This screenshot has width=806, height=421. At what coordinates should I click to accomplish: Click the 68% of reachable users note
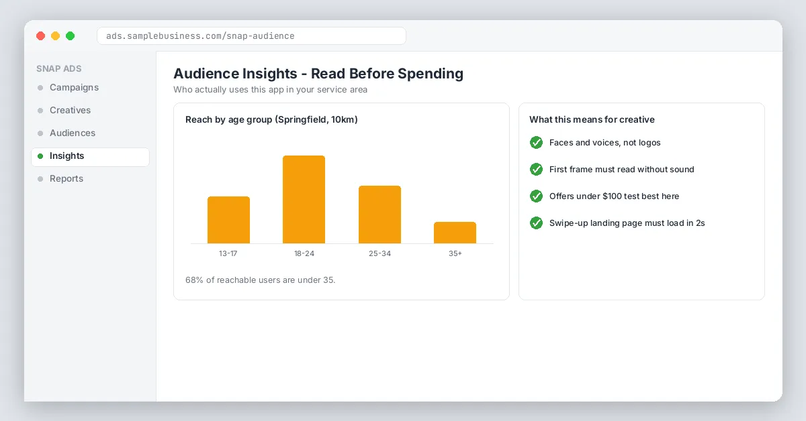pyautogui.click(x=260, y=280)
